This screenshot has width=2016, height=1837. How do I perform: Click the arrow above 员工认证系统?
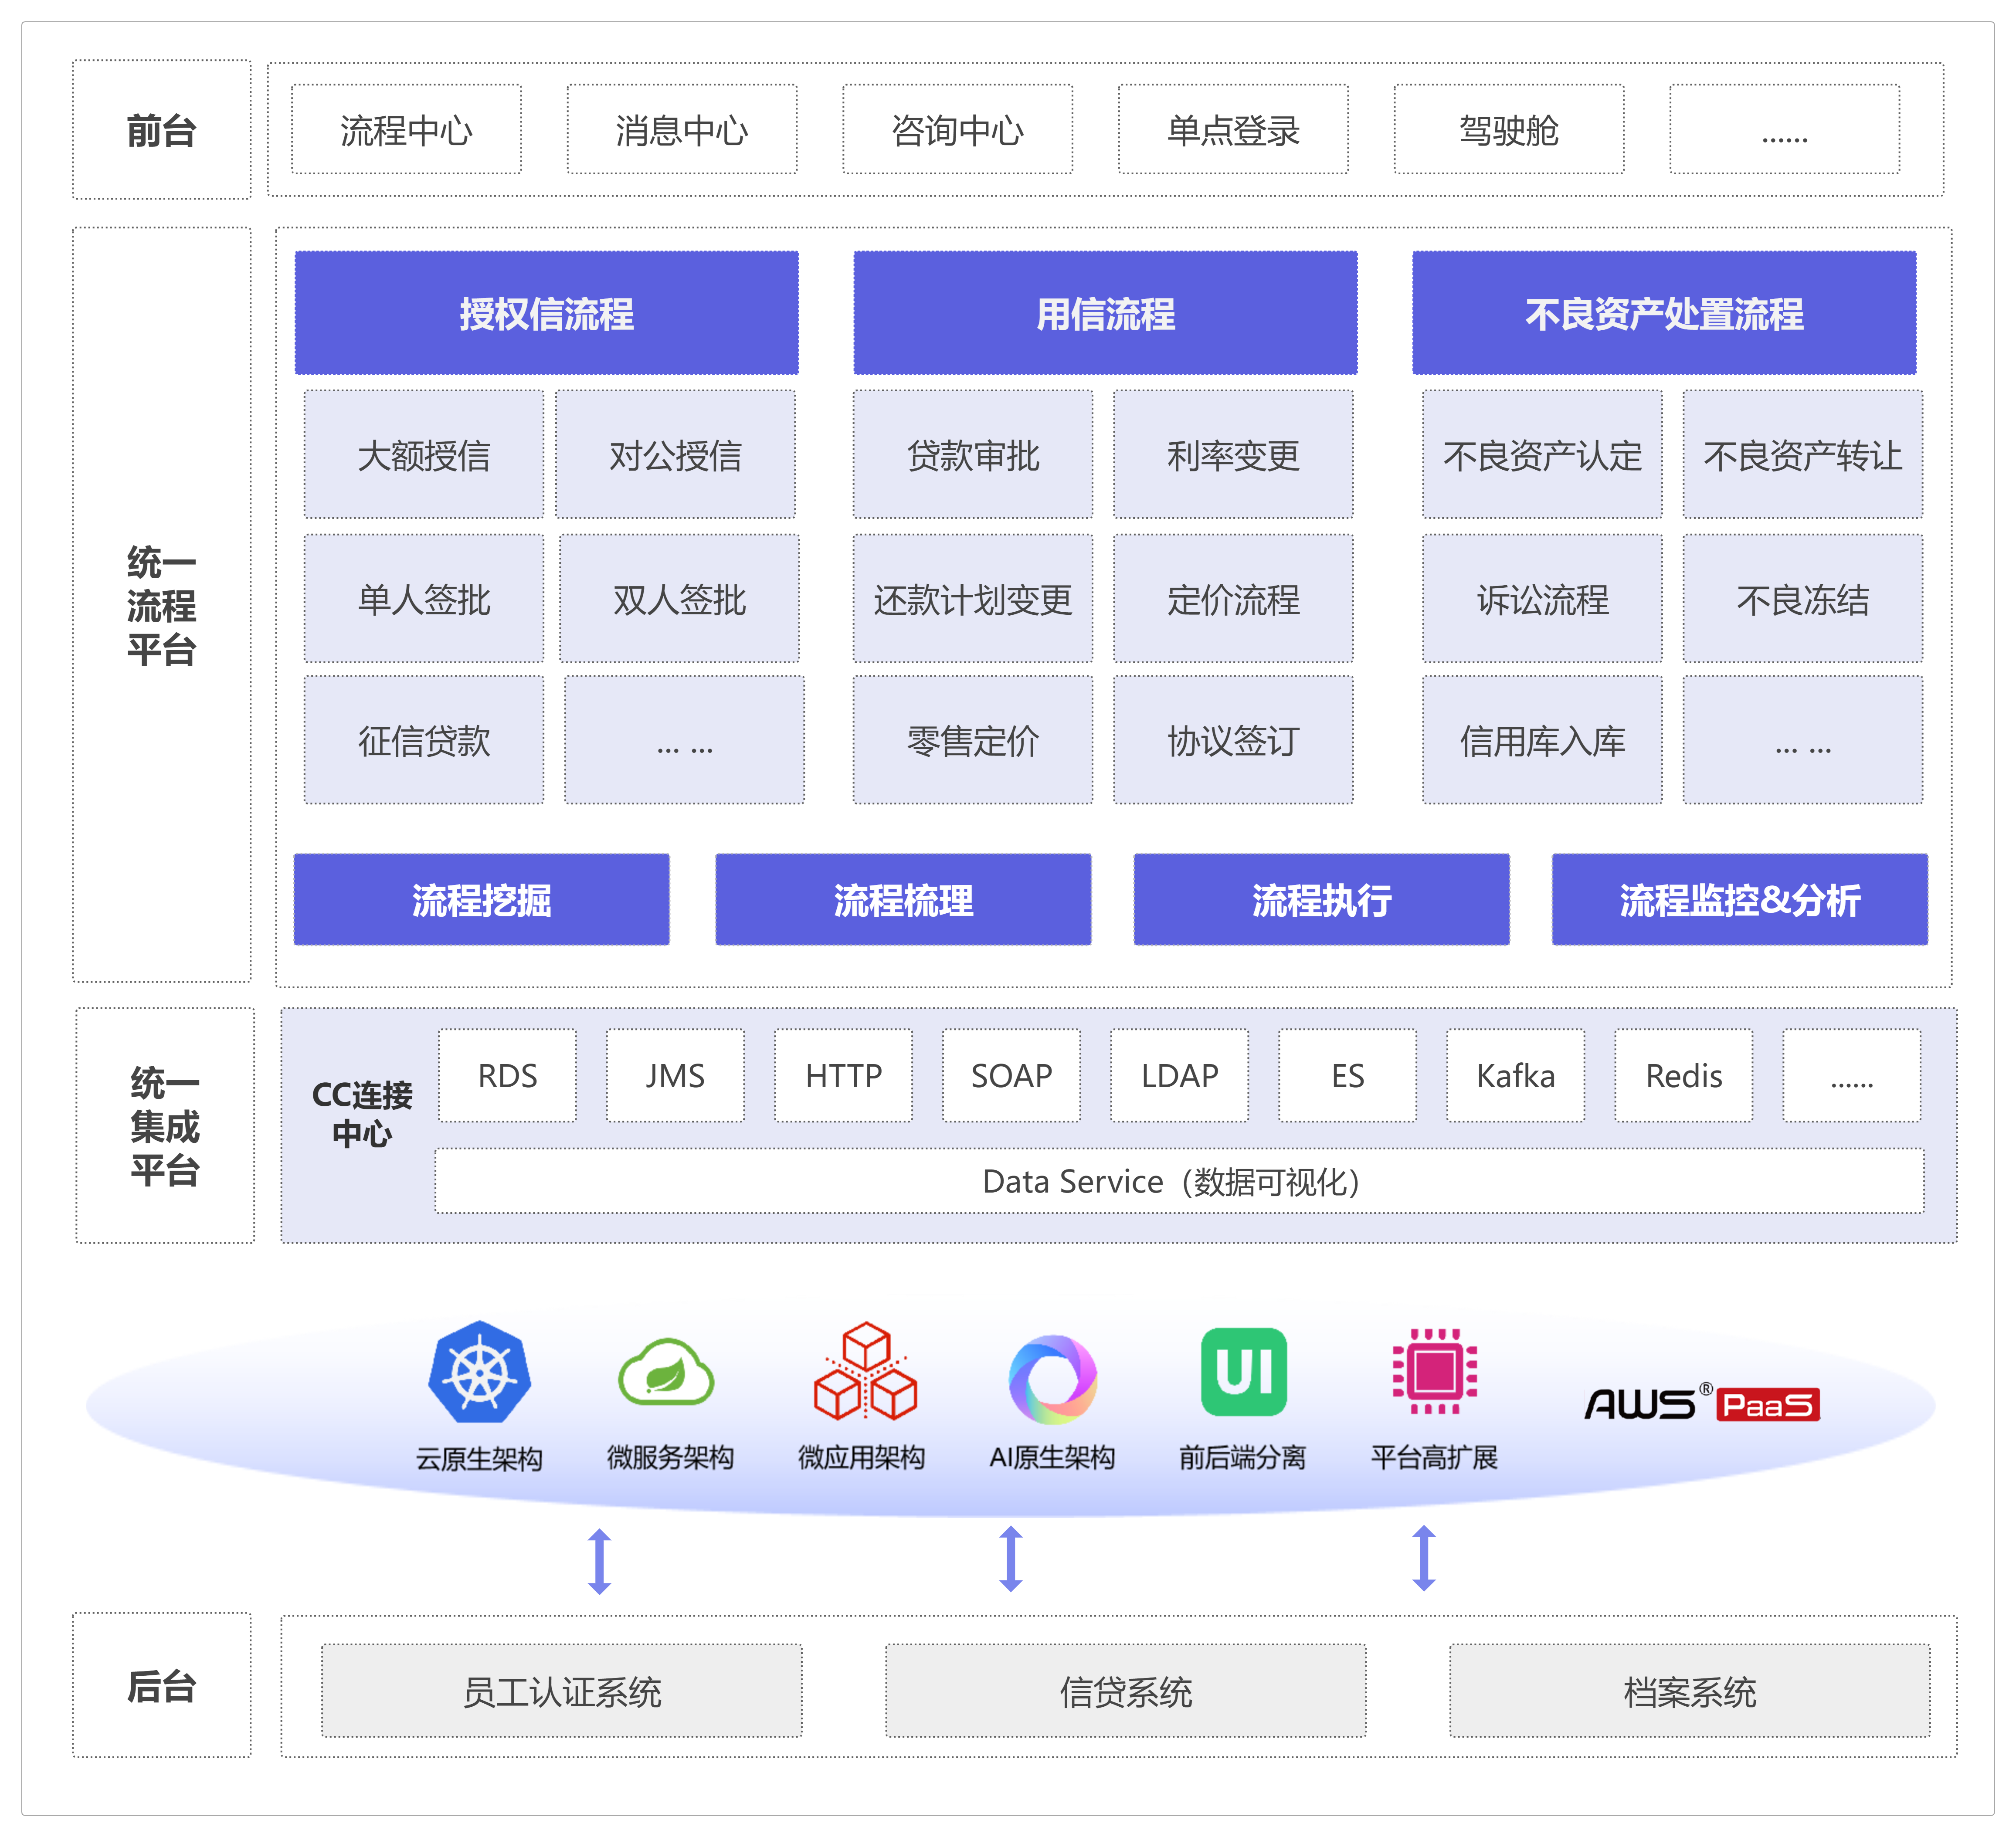click(x=599, y=1561)
